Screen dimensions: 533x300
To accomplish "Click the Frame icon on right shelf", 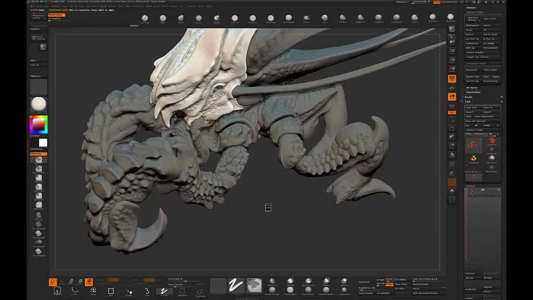I will click(452, 128).
